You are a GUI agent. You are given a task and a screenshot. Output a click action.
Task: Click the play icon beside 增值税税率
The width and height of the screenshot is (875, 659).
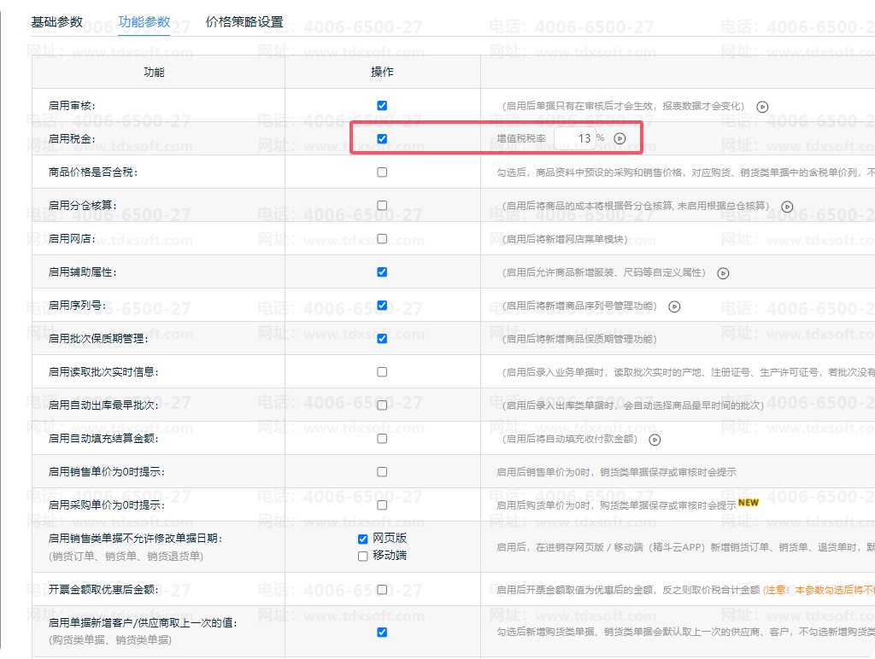[x=620, y=138]
